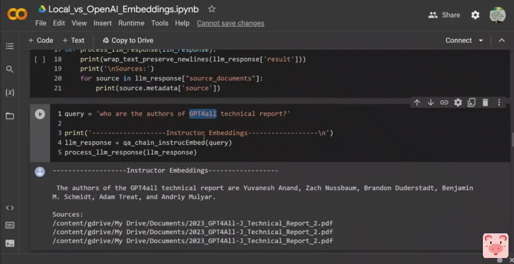Open code snippets panel
514x264 pixels.
tap(10, 208)
